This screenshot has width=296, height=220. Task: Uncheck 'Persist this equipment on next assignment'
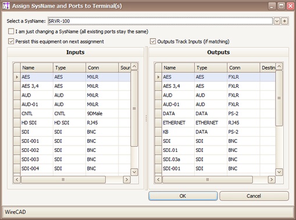[11, 41]
